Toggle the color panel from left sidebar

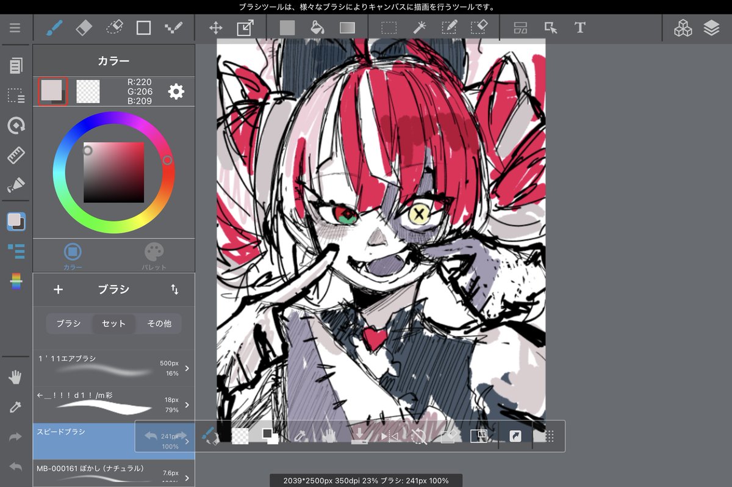16,222
